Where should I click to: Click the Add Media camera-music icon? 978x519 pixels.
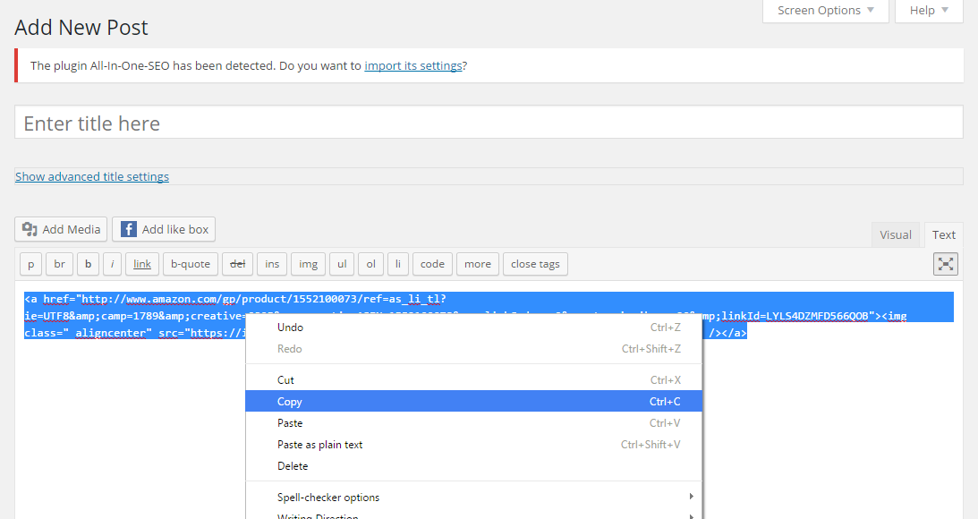30,229
